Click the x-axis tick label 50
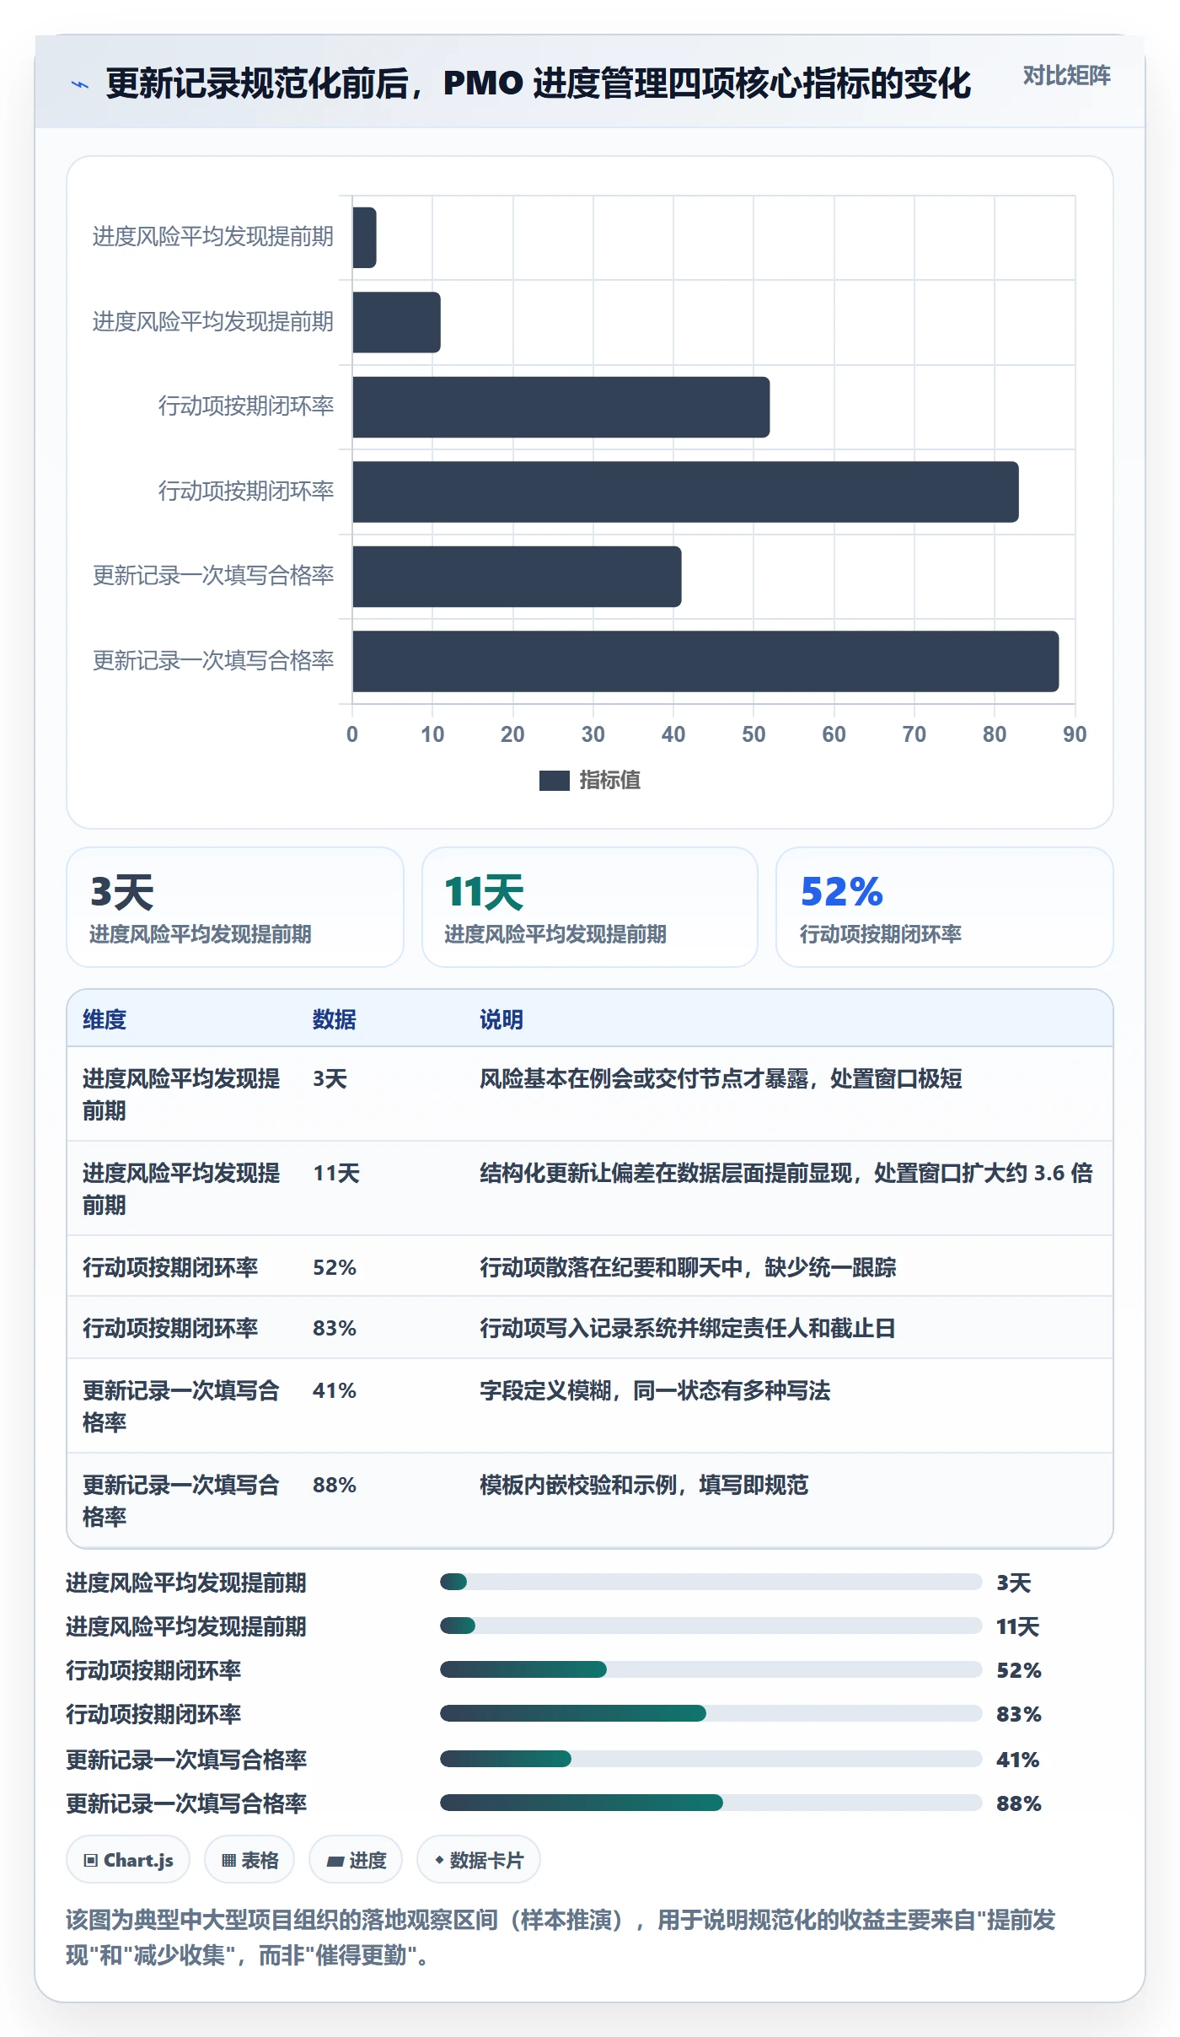This screenshot has width=1180, height=2037. point(754,734)
